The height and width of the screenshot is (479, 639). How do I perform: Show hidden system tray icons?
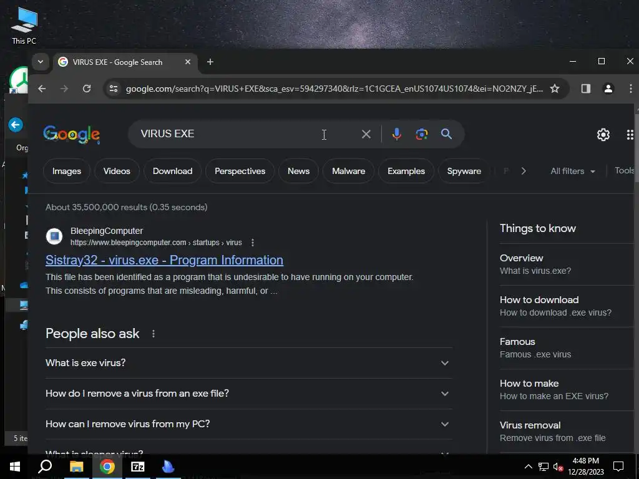(528, 467)
